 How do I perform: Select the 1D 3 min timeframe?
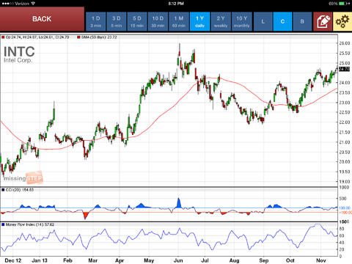click(x=95, y=21)
